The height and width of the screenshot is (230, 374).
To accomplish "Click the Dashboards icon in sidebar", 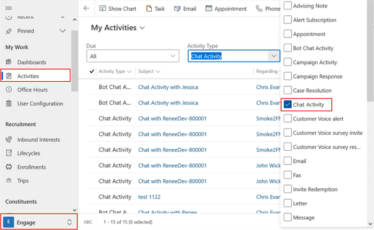I will tap(9, 62).
